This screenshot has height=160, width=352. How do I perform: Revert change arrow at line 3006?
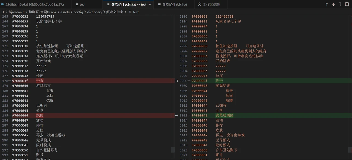point(177,81)
